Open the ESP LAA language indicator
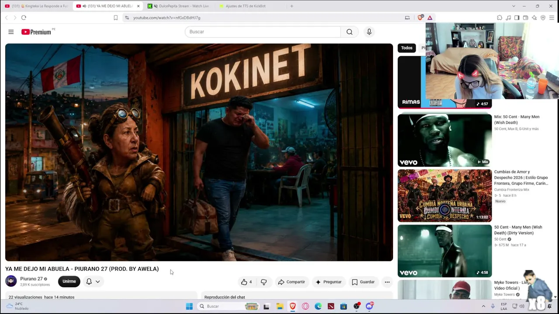This screenshot has height=314, width=559. coord(504,306)
